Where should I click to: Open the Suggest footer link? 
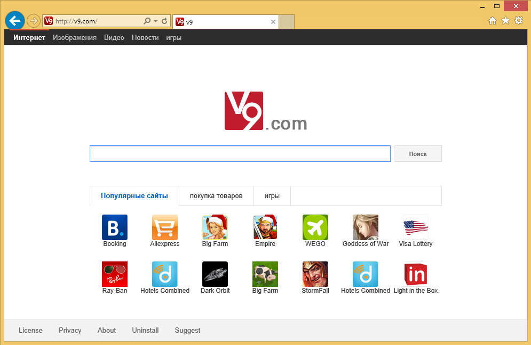(188, 331)
